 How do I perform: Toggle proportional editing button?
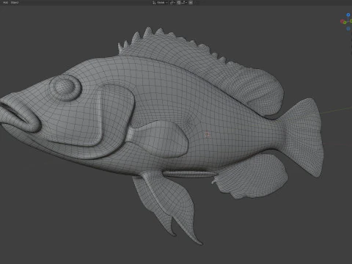click(191, 2)
